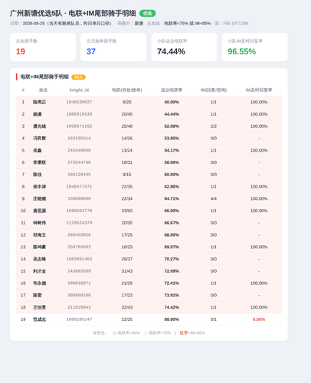Click knight id 243882699
311x383 pixels.
(x=79, y=271)
